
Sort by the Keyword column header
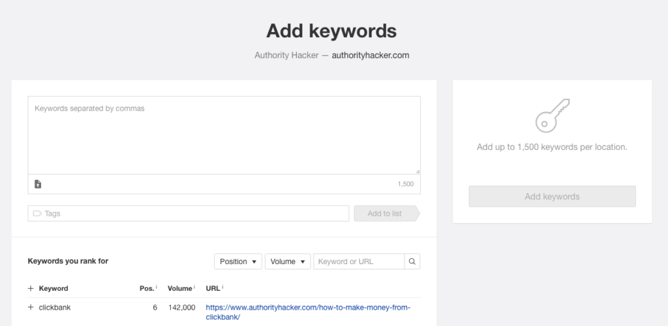[x=53, y=288]
